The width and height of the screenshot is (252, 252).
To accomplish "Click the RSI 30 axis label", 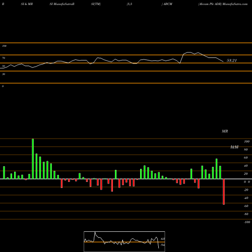I will coord(4,74).
